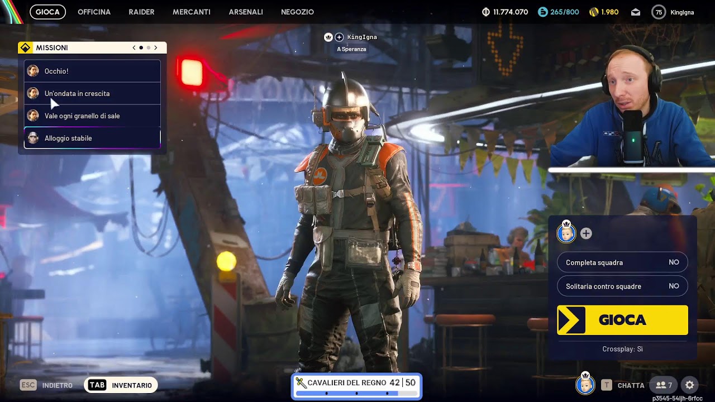Open the level 75 profile badge

pos(659,12)
